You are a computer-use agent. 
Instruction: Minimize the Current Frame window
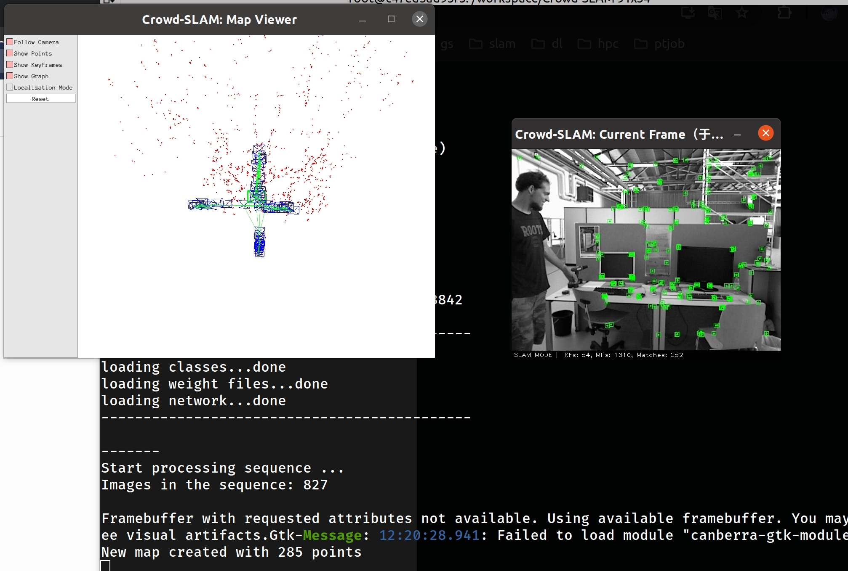pyautogui.click(x=737, y=135)
